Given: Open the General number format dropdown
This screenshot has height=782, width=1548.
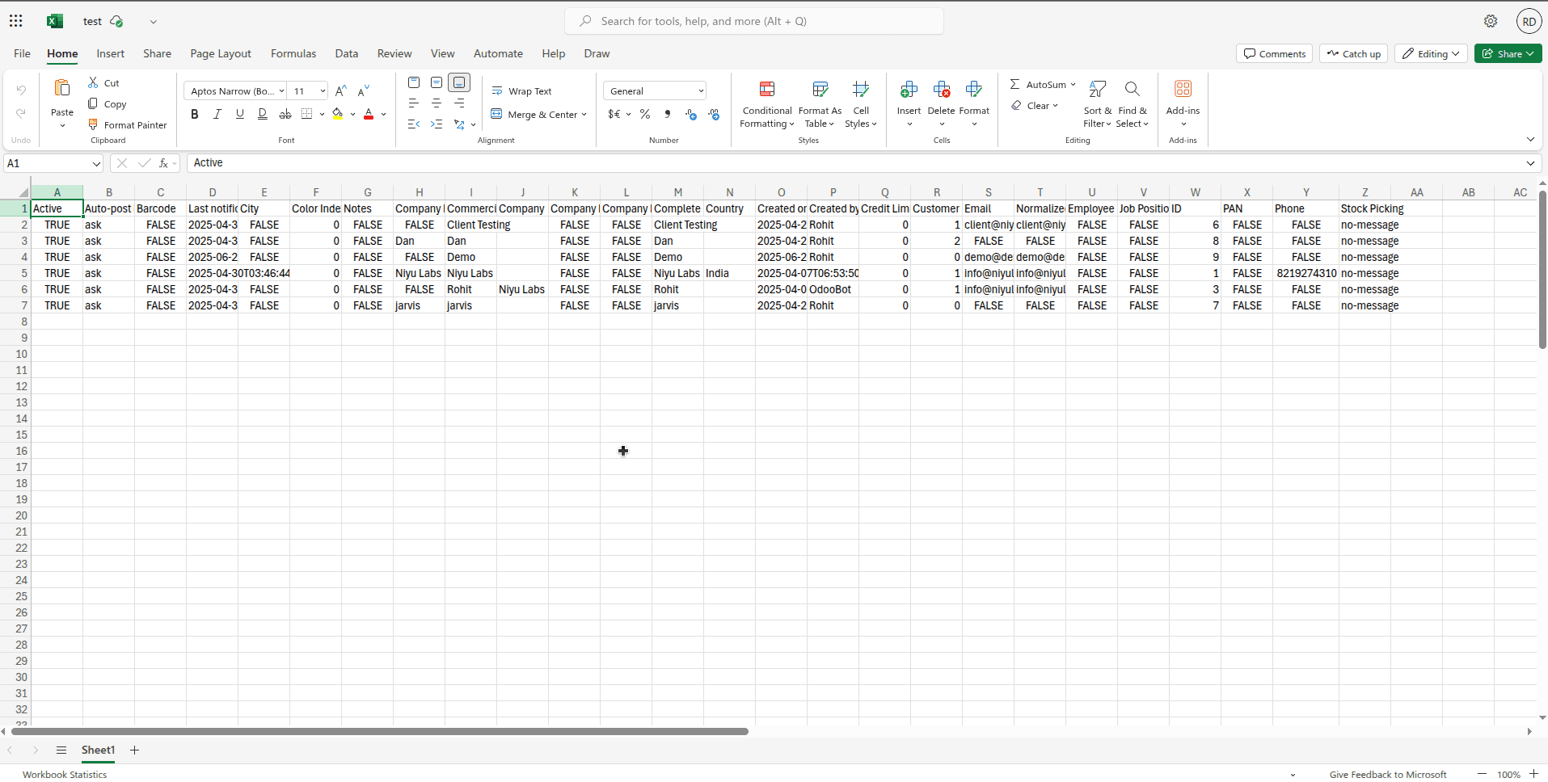Looking at the screenshot, I should 655,91.
